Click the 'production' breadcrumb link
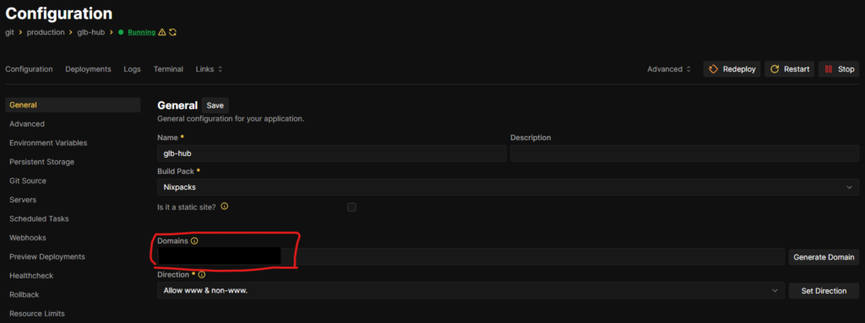This screenshot has width=865, height=323. pyautogui.click(x=46, y=33)
